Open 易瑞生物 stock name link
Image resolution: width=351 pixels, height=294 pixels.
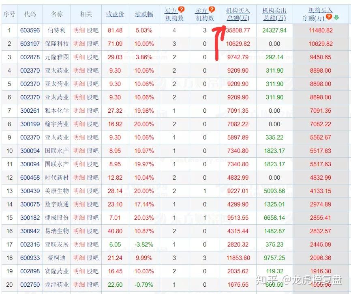tap(57, 231)
